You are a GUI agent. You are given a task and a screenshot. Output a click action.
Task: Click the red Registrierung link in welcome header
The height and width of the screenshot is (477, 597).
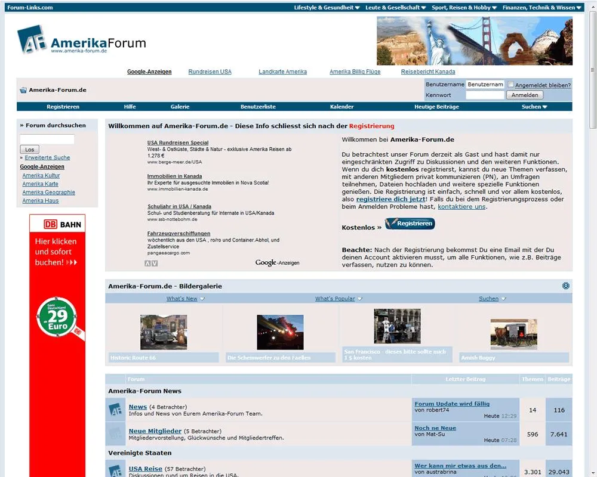(x=371, y=126)
